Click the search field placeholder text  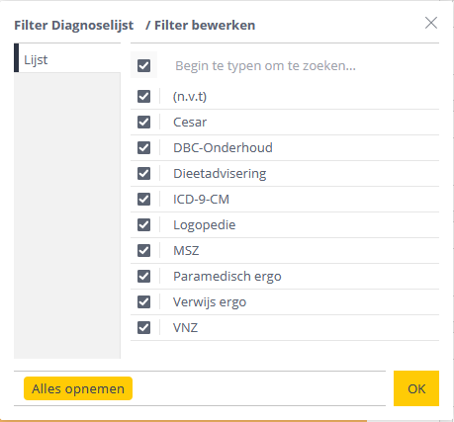pos(265,66)
